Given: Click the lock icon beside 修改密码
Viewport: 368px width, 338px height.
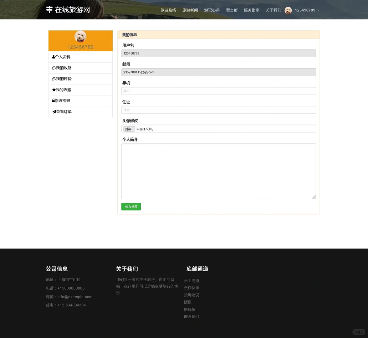Looking at the screenshot, I should click(54, 100).
